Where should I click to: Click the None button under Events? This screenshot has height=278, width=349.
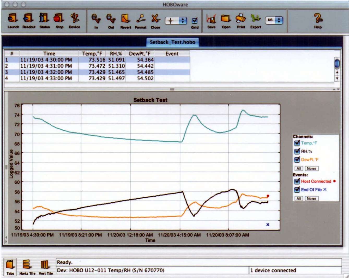(311, 198)
